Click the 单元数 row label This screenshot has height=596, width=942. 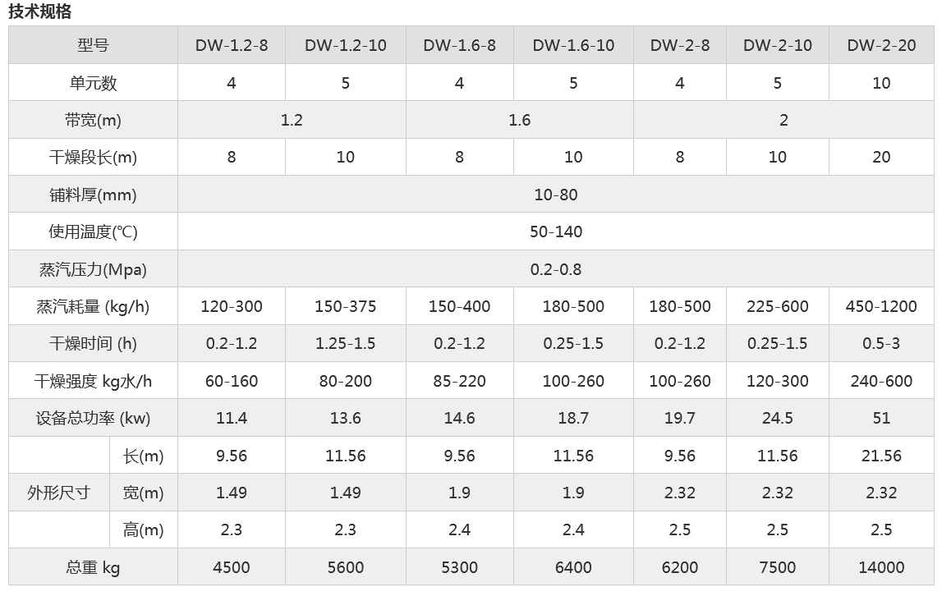[x=93, y=83]
